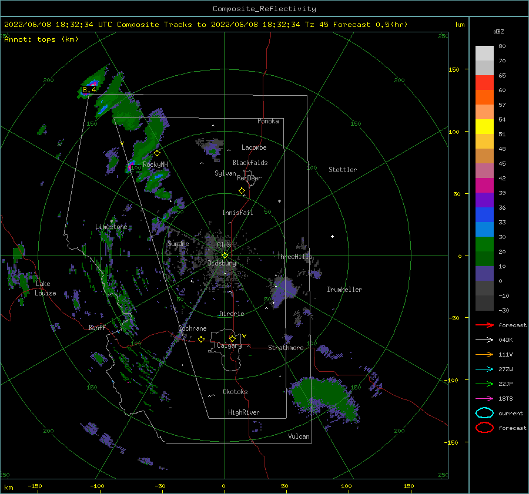Click the Cochrane town label

tap(192, 328)
